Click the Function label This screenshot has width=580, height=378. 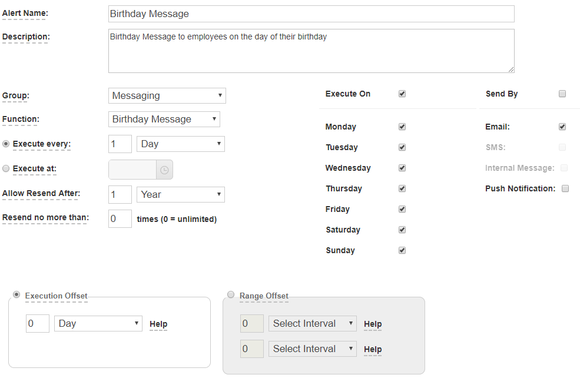pyautogui.click(x=21, y=119)
